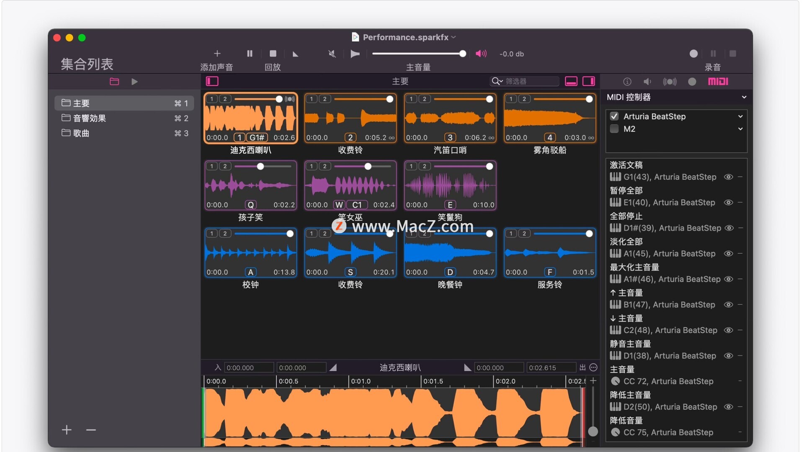Open the ellipsis options in waveform editor
Screen dimensions: 804x452
tap(593, 367)
